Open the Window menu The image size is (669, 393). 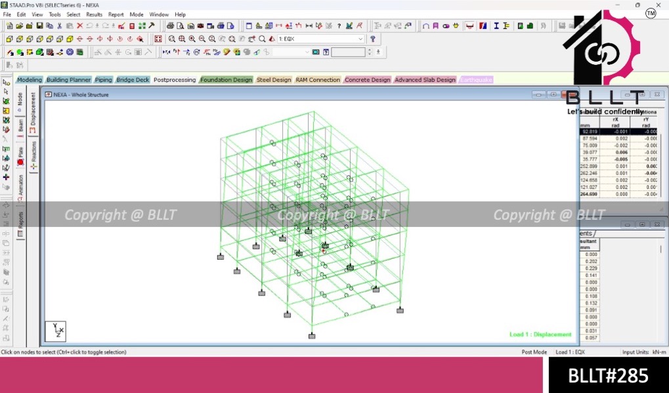tap(159, 14)
